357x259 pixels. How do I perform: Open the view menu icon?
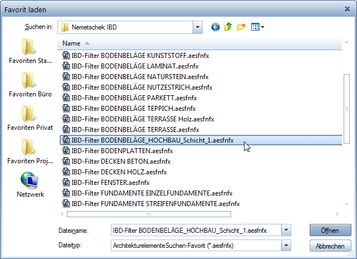coord(255,27)
